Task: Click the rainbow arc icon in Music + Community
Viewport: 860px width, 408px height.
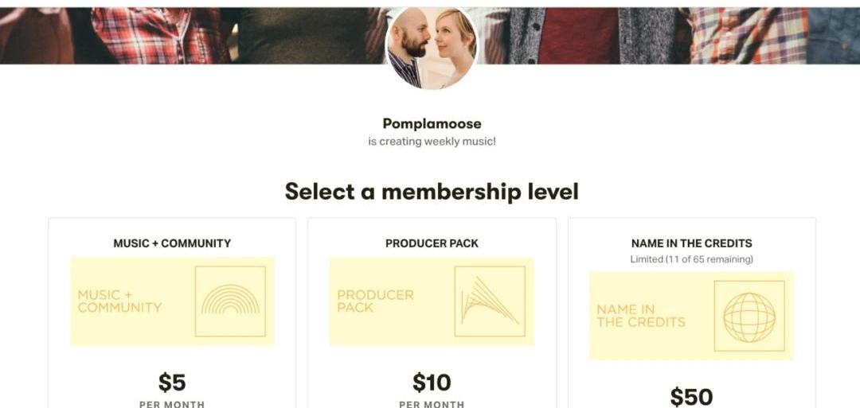Action: point(230,301)
